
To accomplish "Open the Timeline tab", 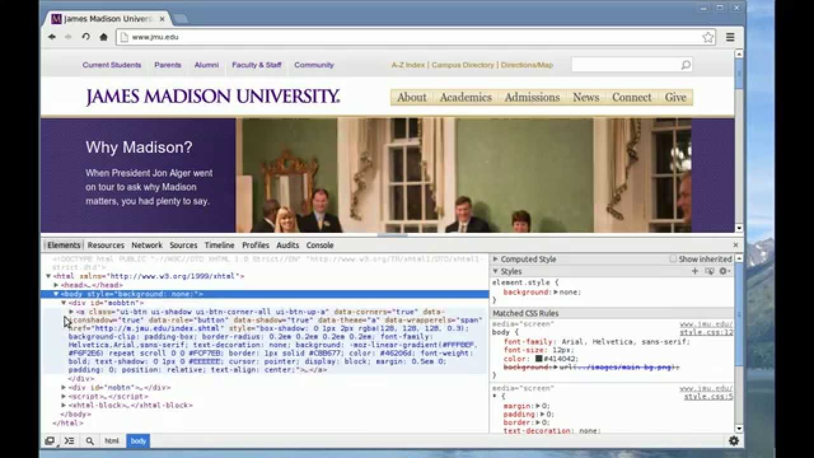I will (x=219, y=245).
